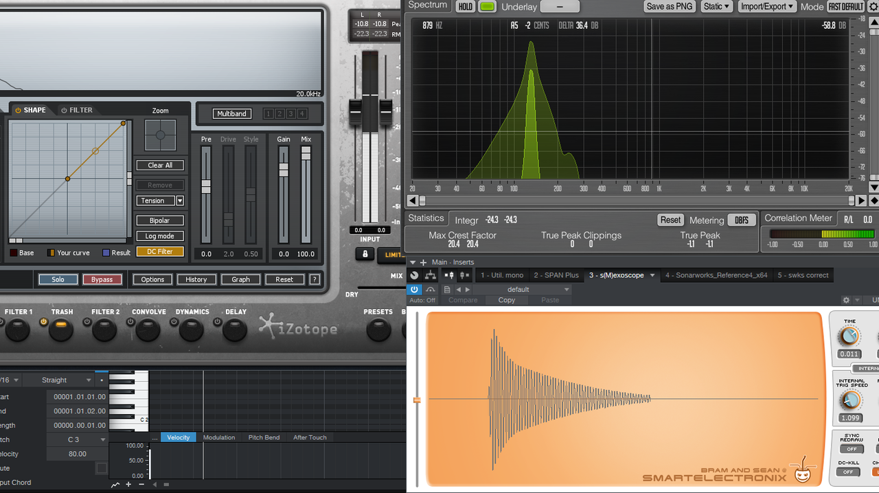This screenshot has height=493, width=879.
Task: Open the Trash Options button
Action: coord(152,279)
